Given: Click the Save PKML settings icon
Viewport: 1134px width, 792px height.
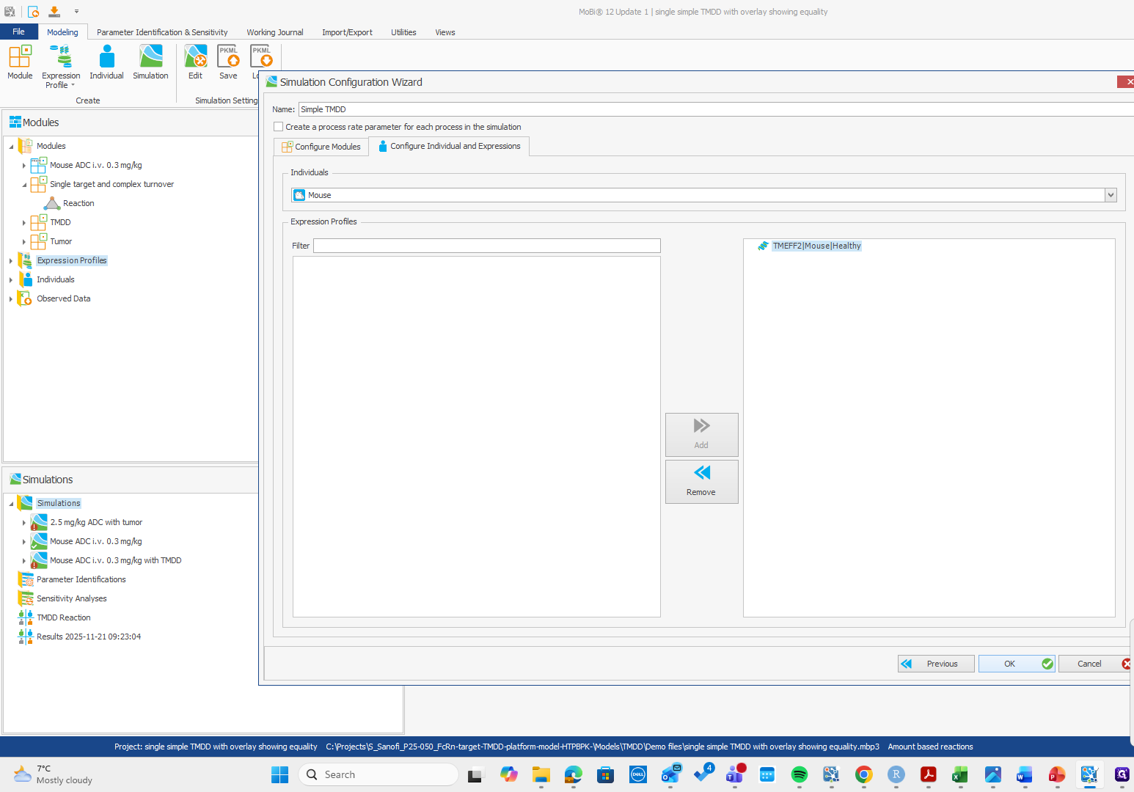Looking at the screenshot, I should pyautogui.click(x=228, y=57).
